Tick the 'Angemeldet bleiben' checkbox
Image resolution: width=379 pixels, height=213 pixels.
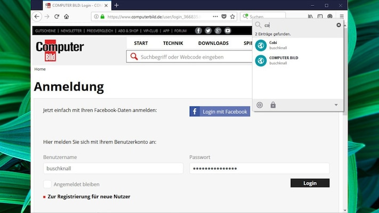click(47, 184)
